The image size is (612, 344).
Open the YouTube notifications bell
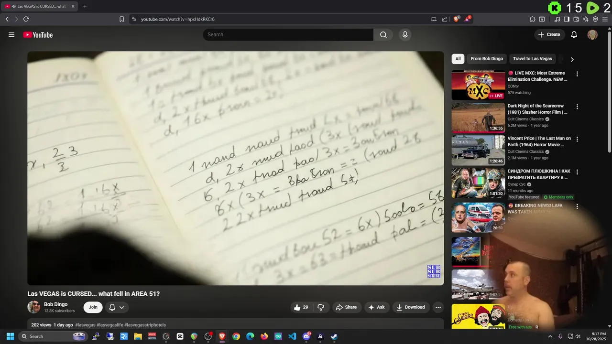[x=574, y=35]
